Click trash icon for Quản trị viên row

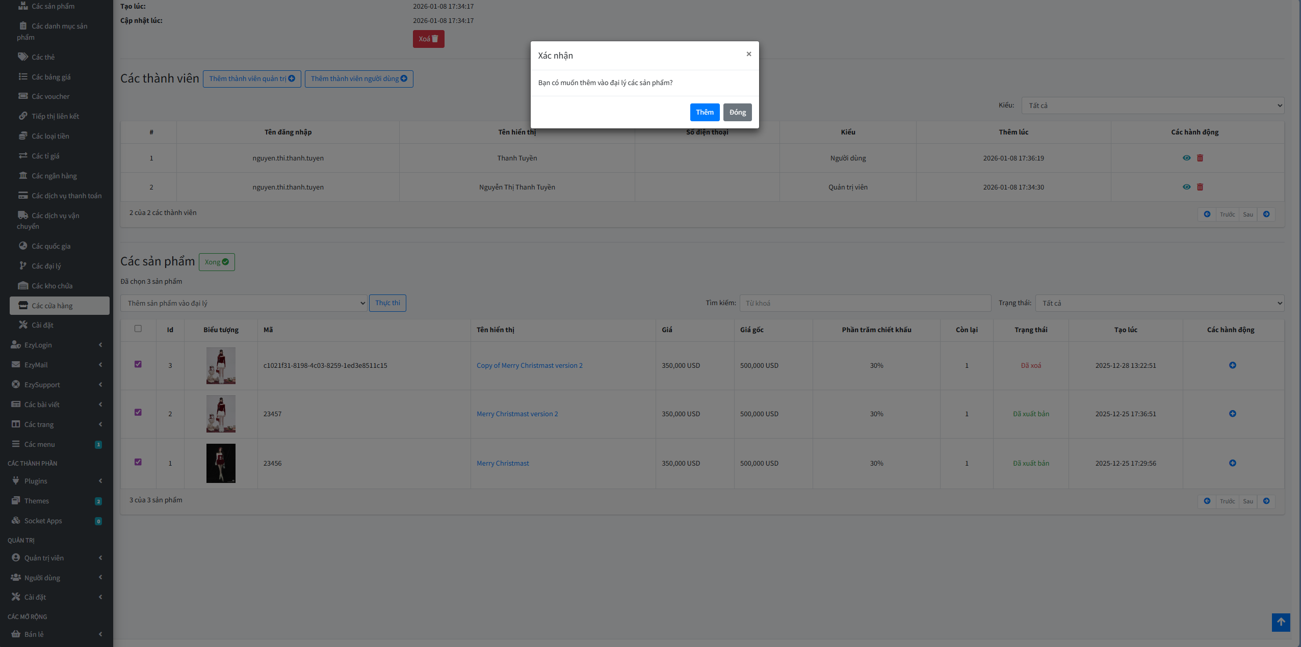coord(1200,187)
